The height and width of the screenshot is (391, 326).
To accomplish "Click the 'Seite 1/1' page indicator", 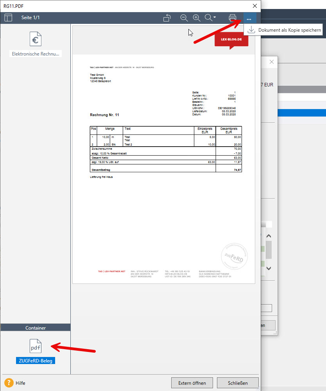I will pos(30,18).
